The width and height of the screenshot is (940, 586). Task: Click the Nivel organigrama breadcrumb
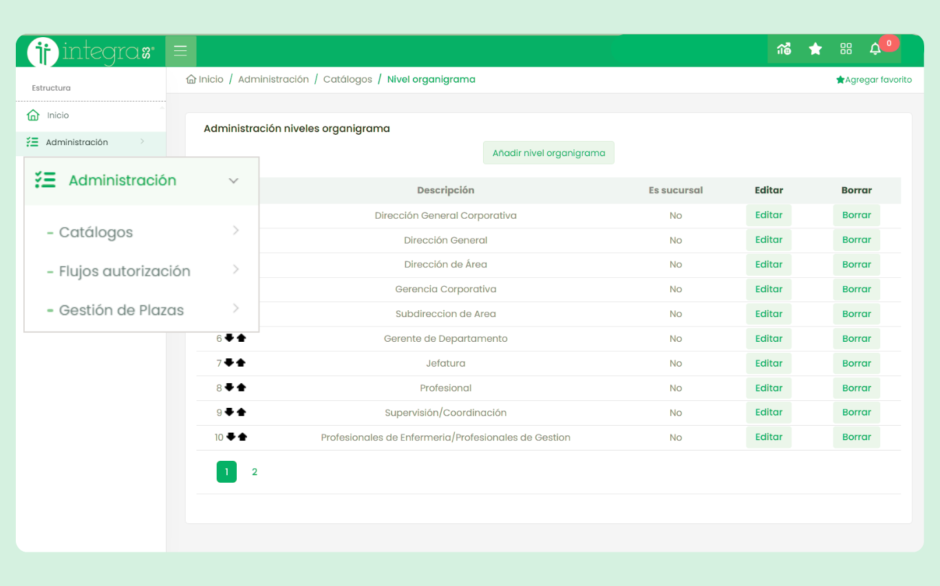point(431,79)
